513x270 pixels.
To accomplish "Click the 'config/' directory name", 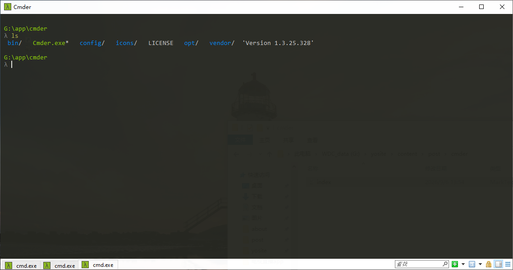I will click(92, 43).
